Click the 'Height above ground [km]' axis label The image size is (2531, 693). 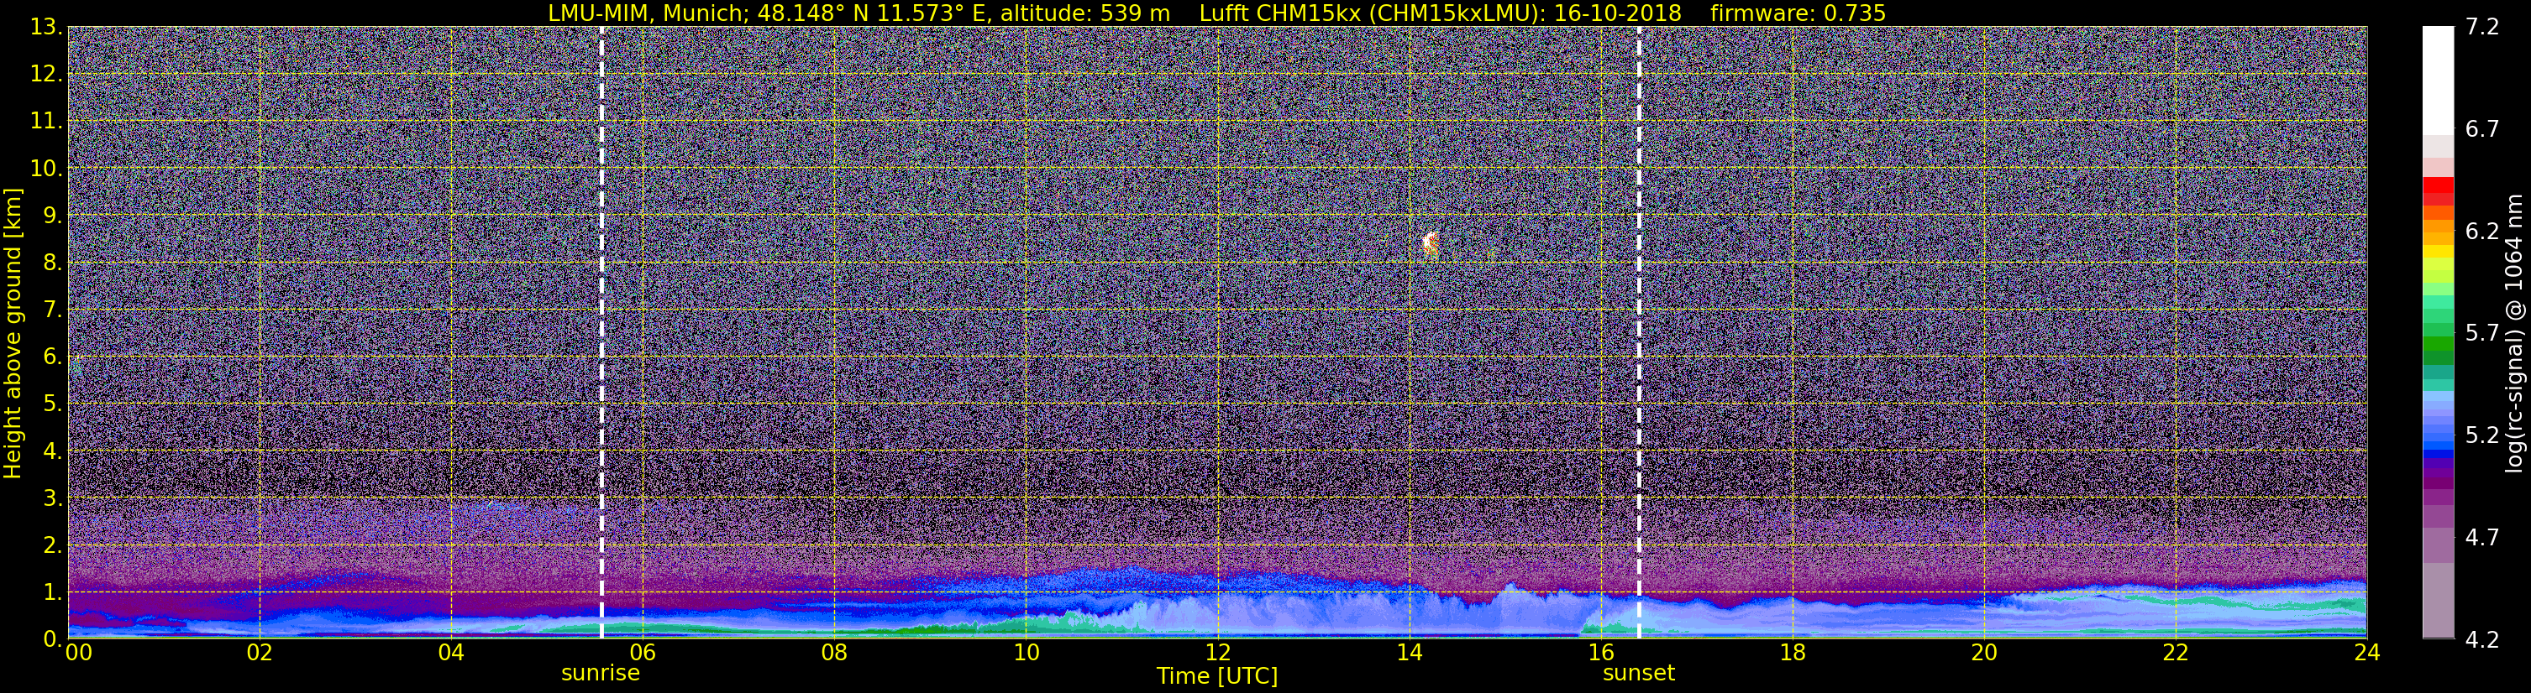(x=13, y=333)
